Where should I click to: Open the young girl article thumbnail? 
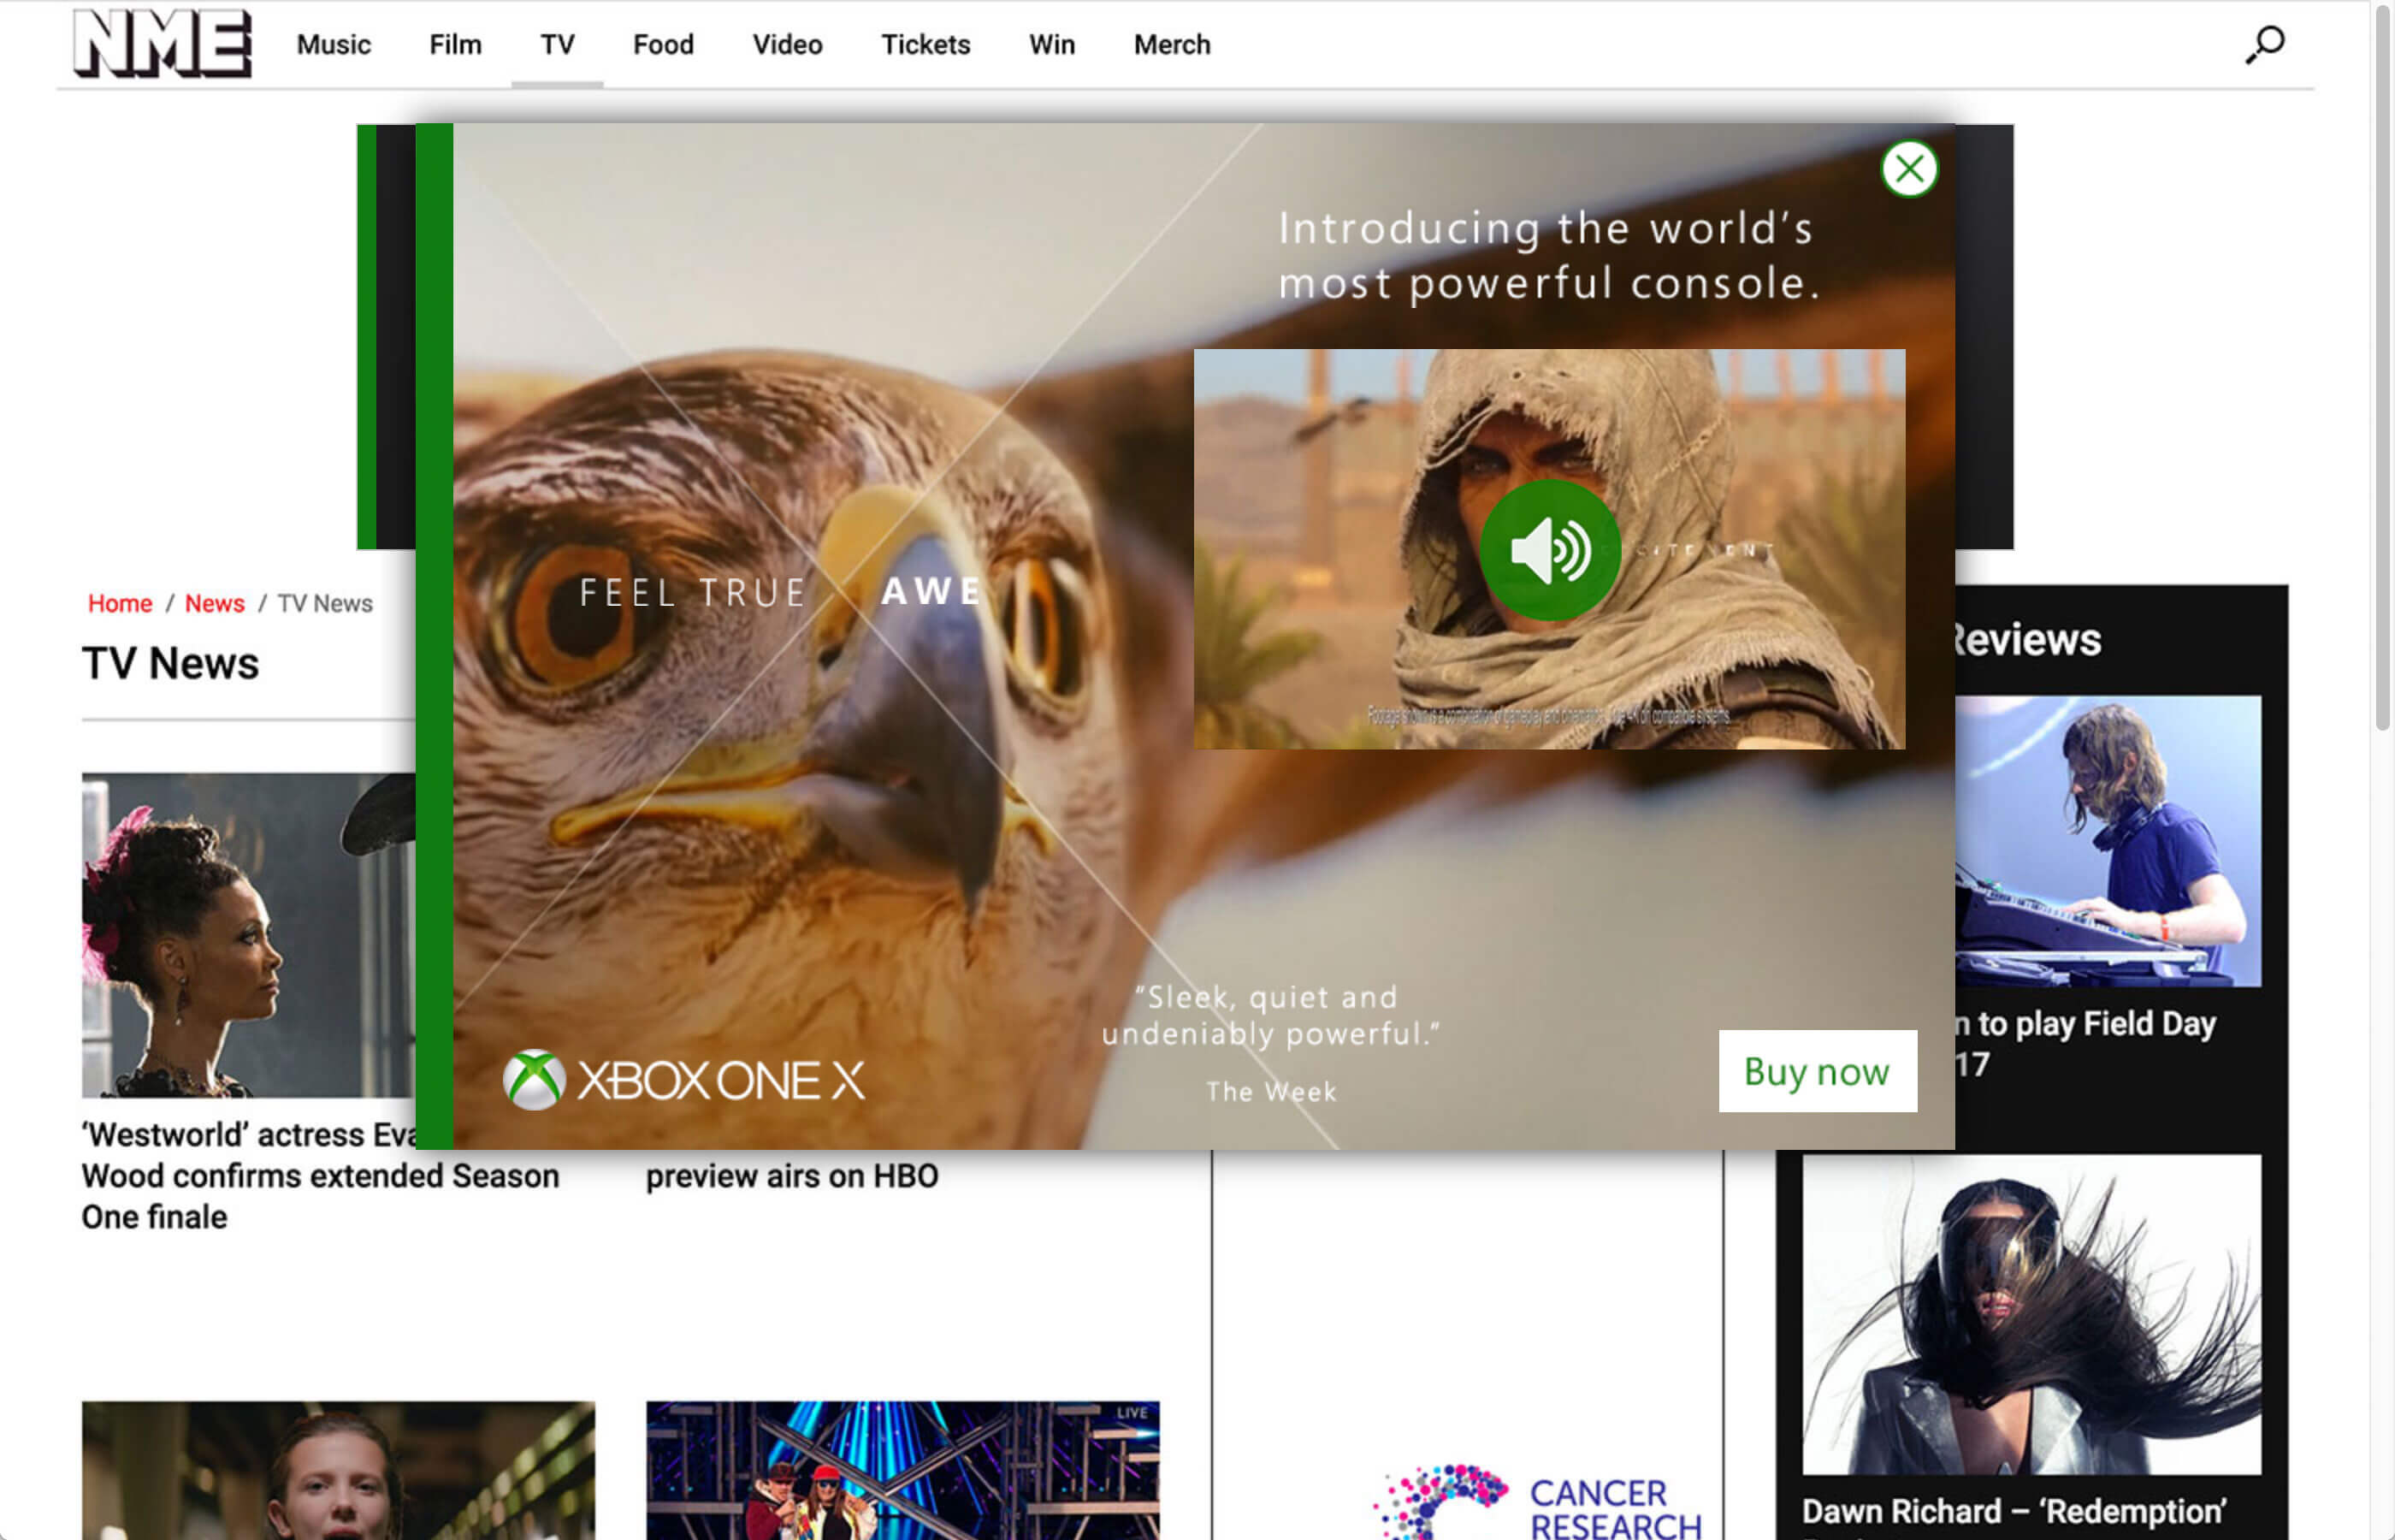[x=338, y=1470]
